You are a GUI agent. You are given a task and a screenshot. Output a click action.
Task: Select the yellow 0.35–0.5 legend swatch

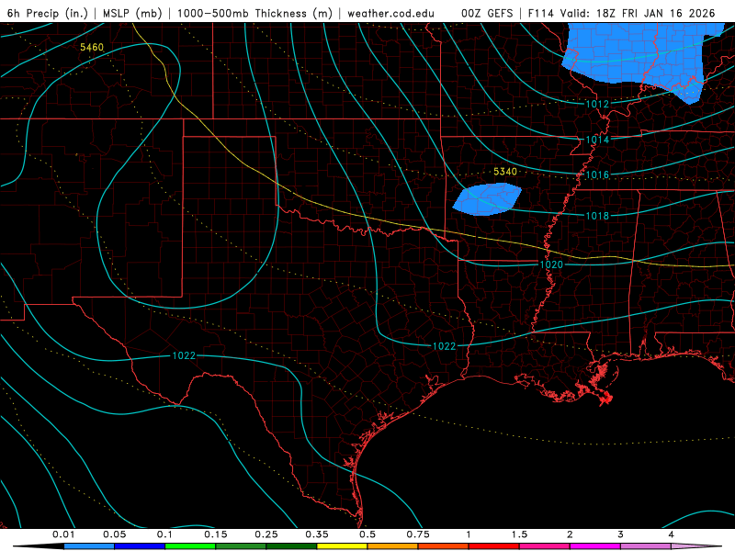[343, 546]
